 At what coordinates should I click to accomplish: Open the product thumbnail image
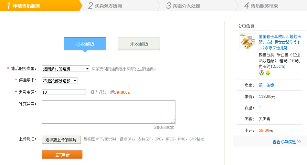tap(248, 42)
